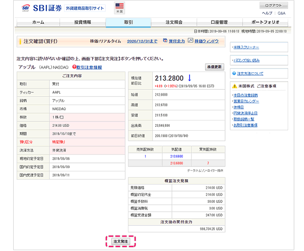Image resolution: width=304 pixels, height=251 pixels.
Task: Click the bid quantity 7
Action: (x=208, y=163)
